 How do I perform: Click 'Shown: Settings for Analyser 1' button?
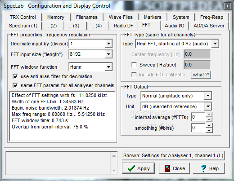(173, 155)
